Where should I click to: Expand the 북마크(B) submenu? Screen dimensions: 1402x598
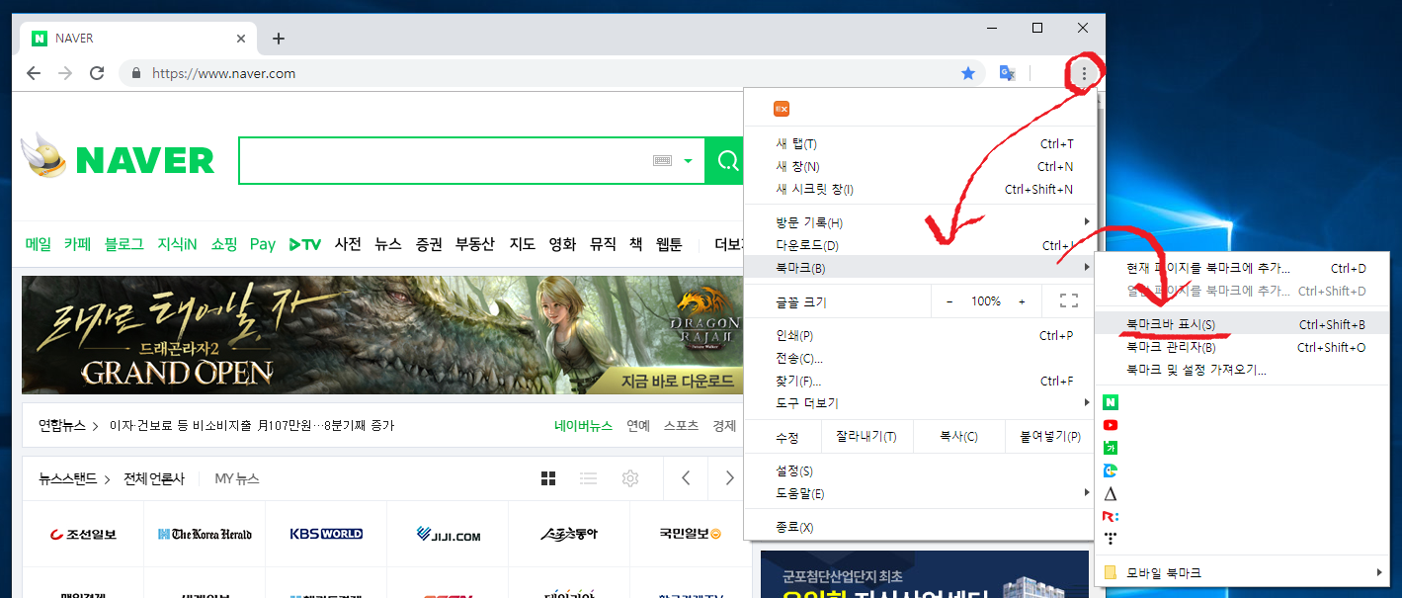[920, 267]
